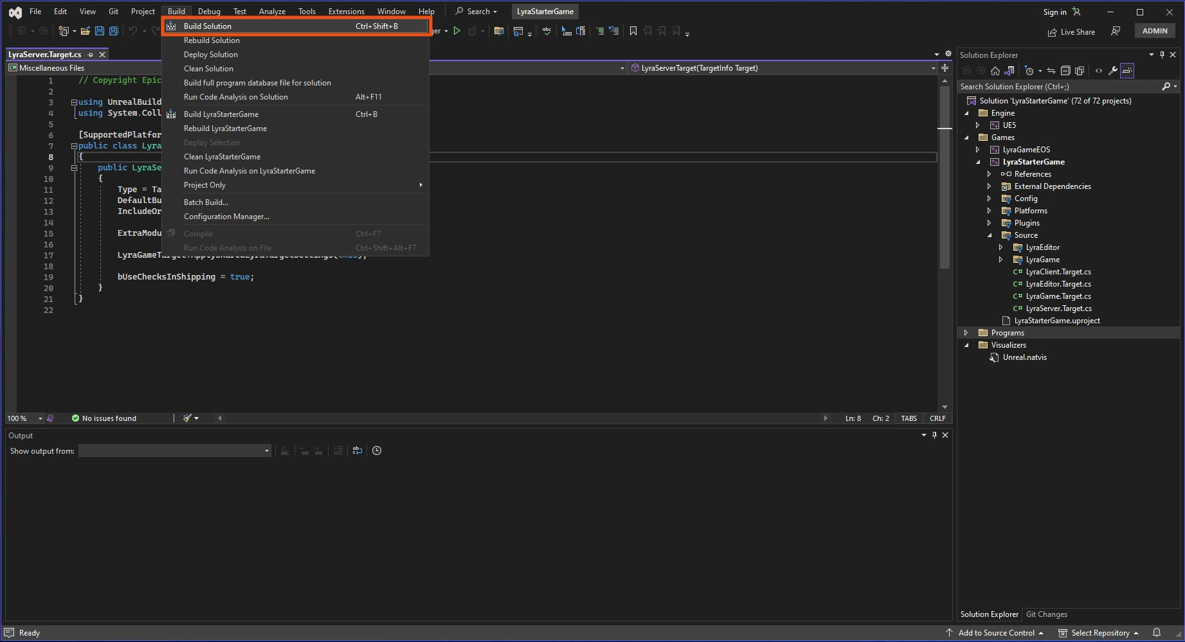Click the Save All toolbar icon

pos(114,31)
